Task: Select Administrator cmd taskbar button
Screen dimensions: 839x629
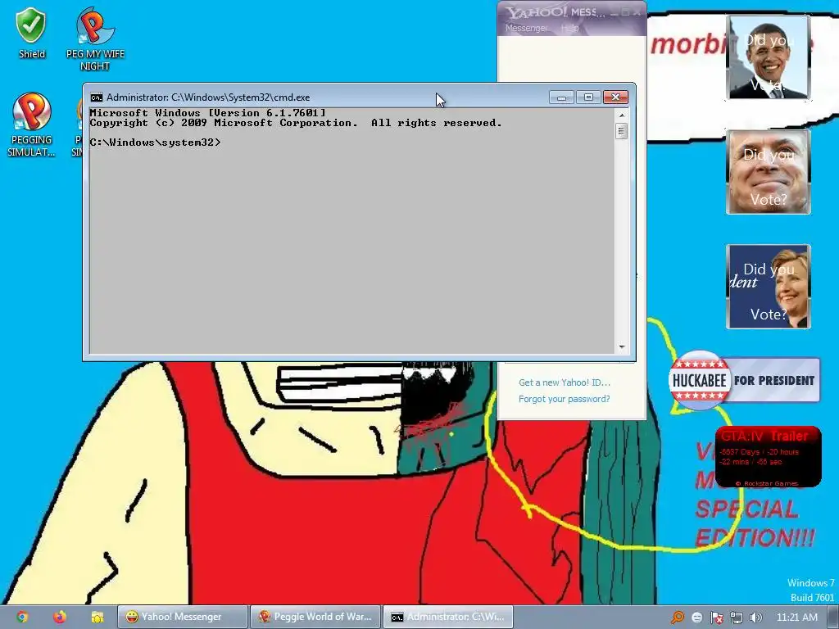Action: click(x=448, y=617)
